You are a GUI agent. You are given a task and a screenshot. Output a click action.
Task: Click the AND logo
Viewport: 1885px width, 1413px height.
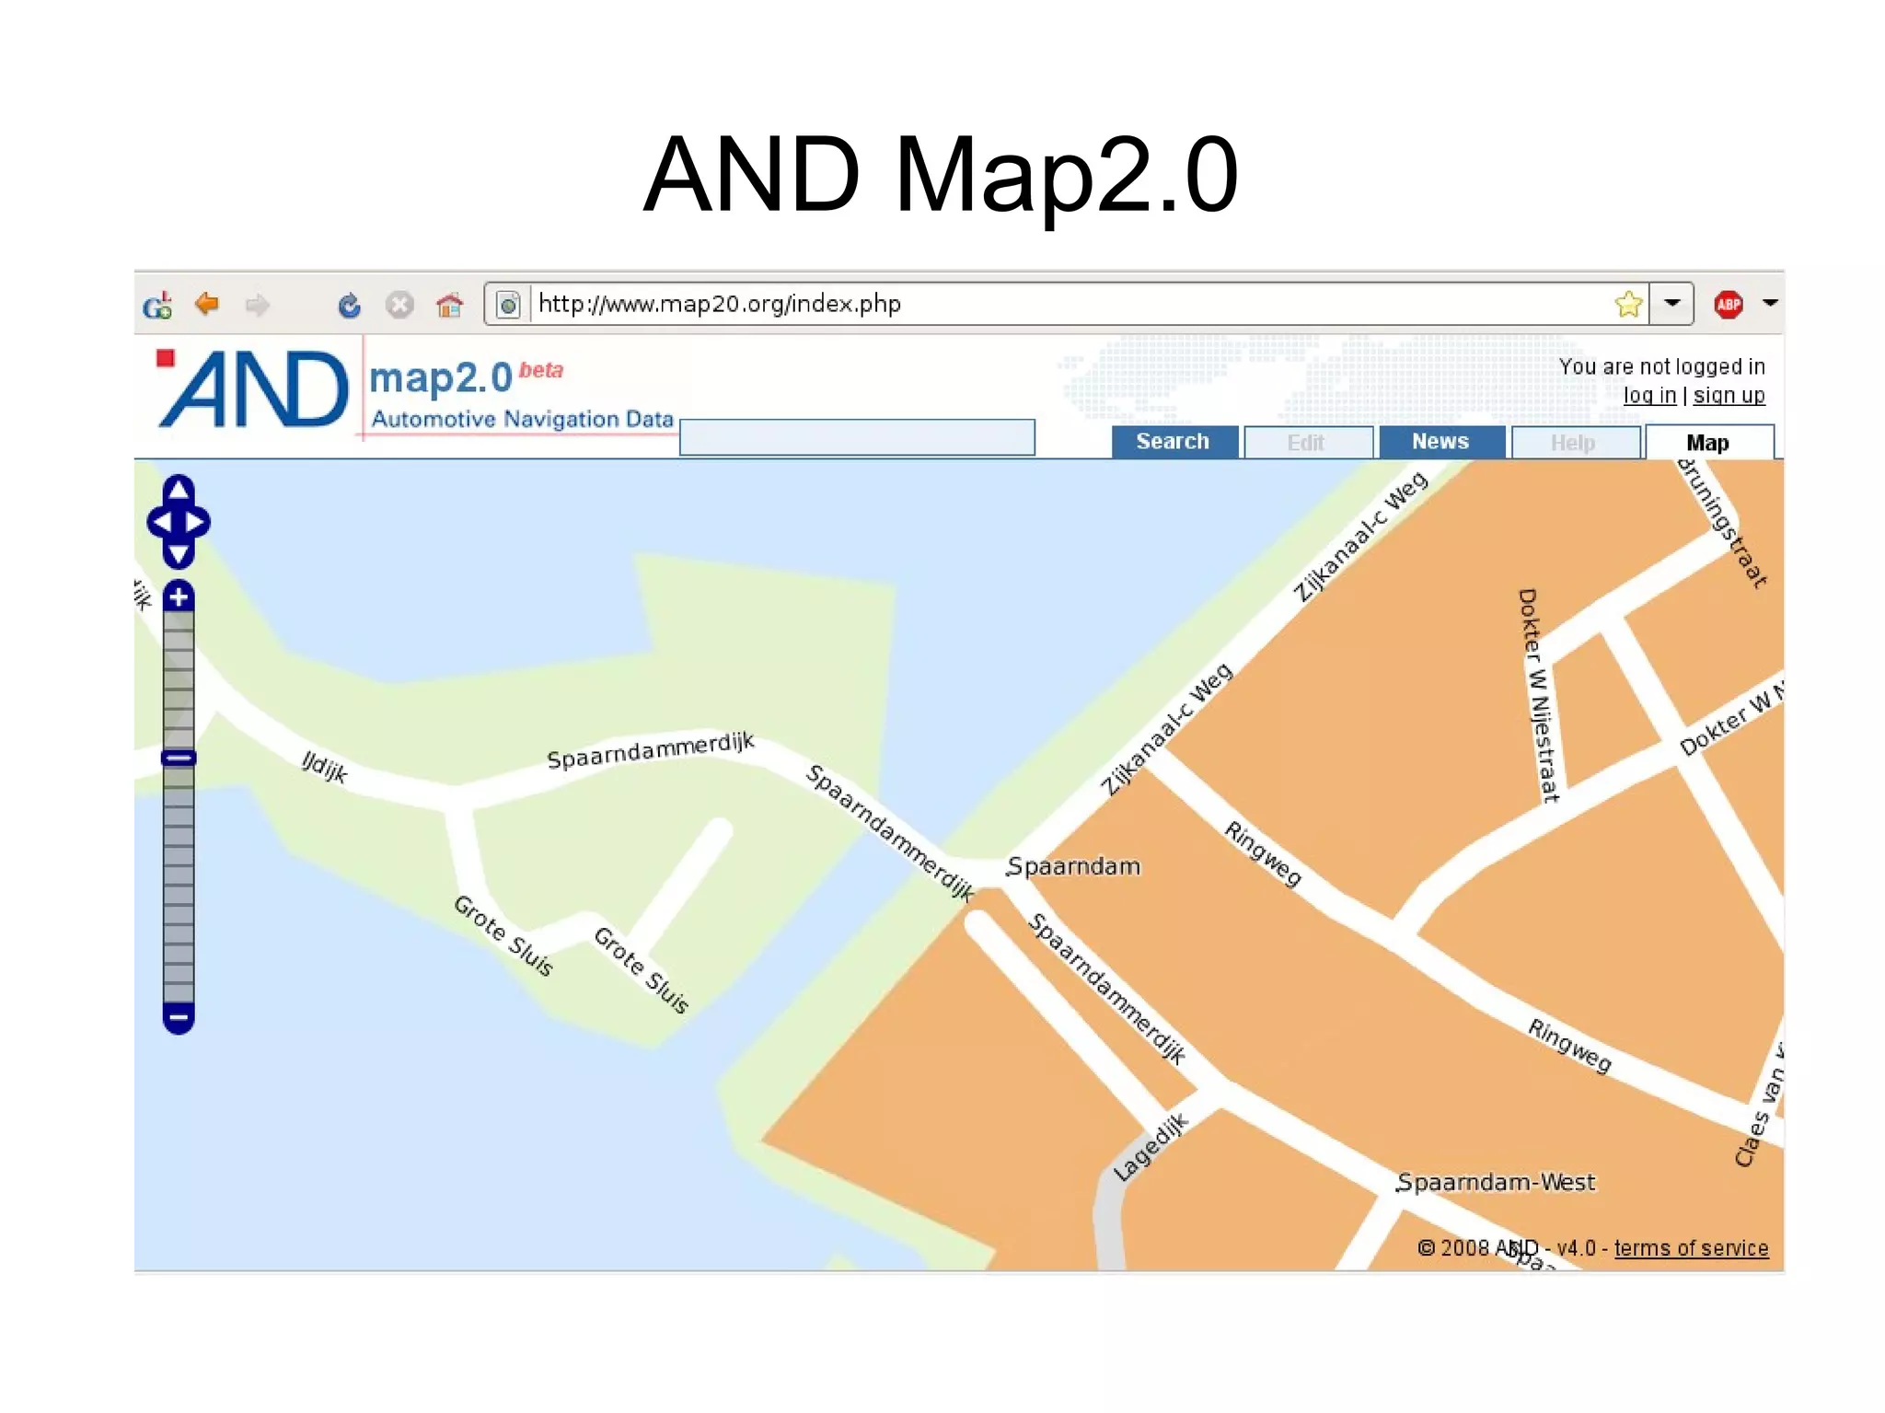tap(253, 388)
